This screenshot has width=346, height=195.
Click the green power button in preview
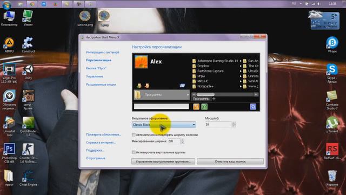tap(204, 107)
